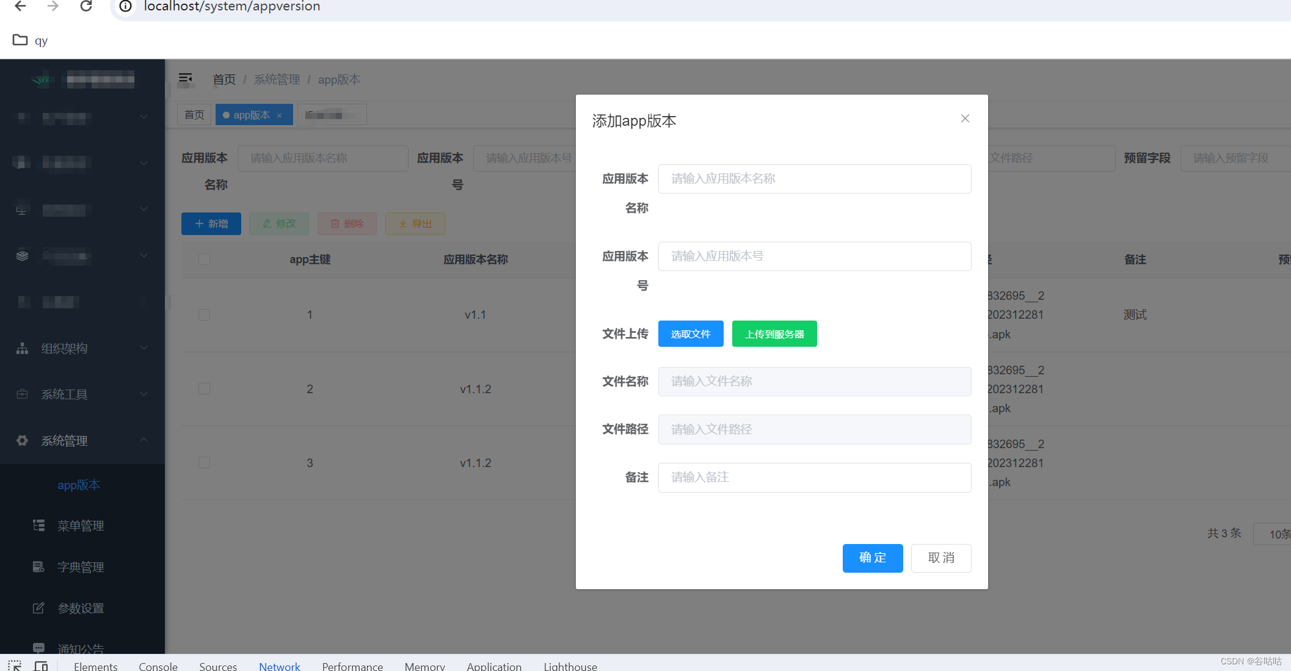The image size is (1291, 671).
Task: Click the app主键 column header
Action: (x=310, y=259)
